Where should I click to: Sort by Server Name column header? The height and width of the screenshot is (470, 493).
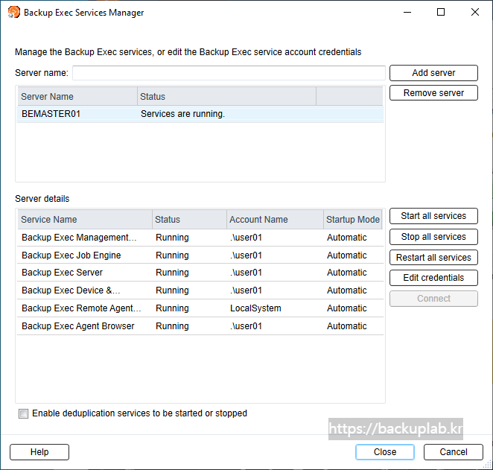[77, 97]
